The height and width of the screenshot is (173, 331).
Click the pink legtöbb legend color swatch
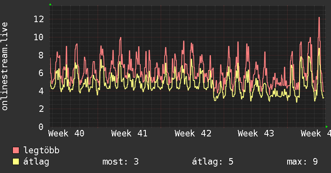[16, 150]
